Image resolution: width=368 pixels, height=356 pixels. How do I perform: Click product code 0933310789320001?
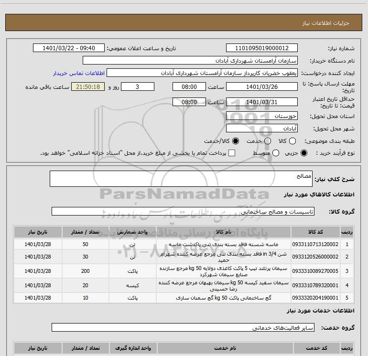point(315,285)
